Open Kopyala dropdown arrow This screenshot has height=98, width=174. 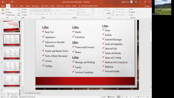13,12
